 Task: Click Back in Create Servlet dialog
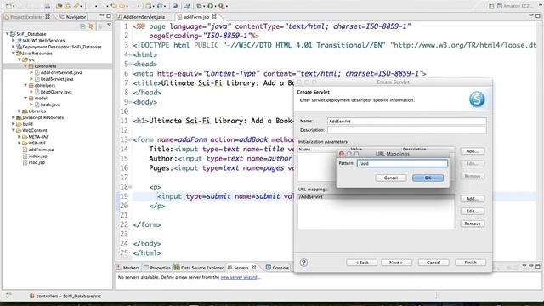click(x=361, y=263)
